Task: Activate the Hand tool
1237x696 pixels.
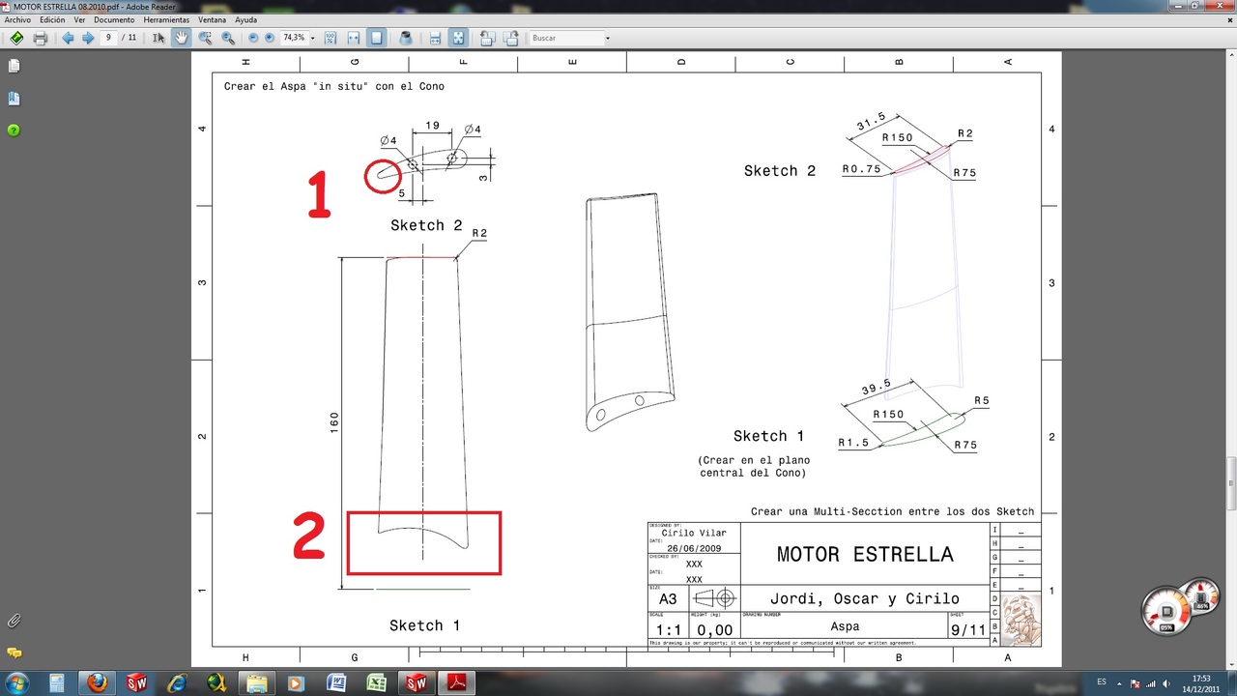Action: (181, 38)
